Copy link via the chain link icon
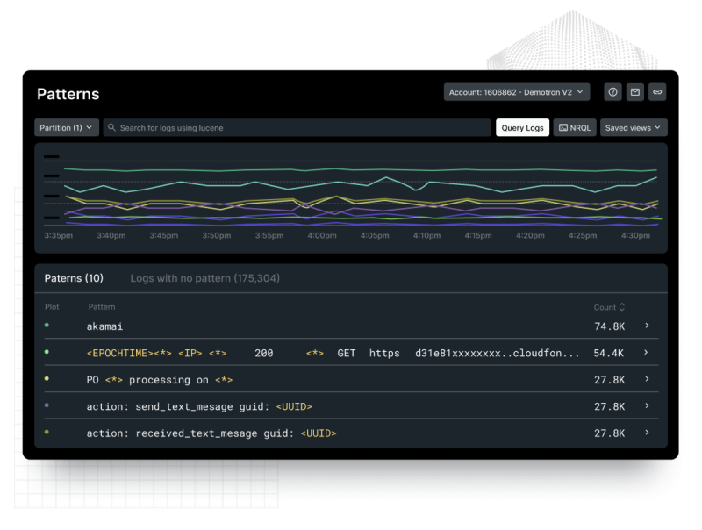This screenshot has height=530, width=702. 657,92
